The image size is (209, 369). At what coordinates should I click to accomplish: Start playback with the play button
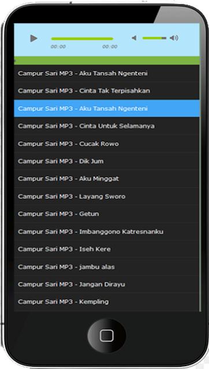[x=33, y=38]
